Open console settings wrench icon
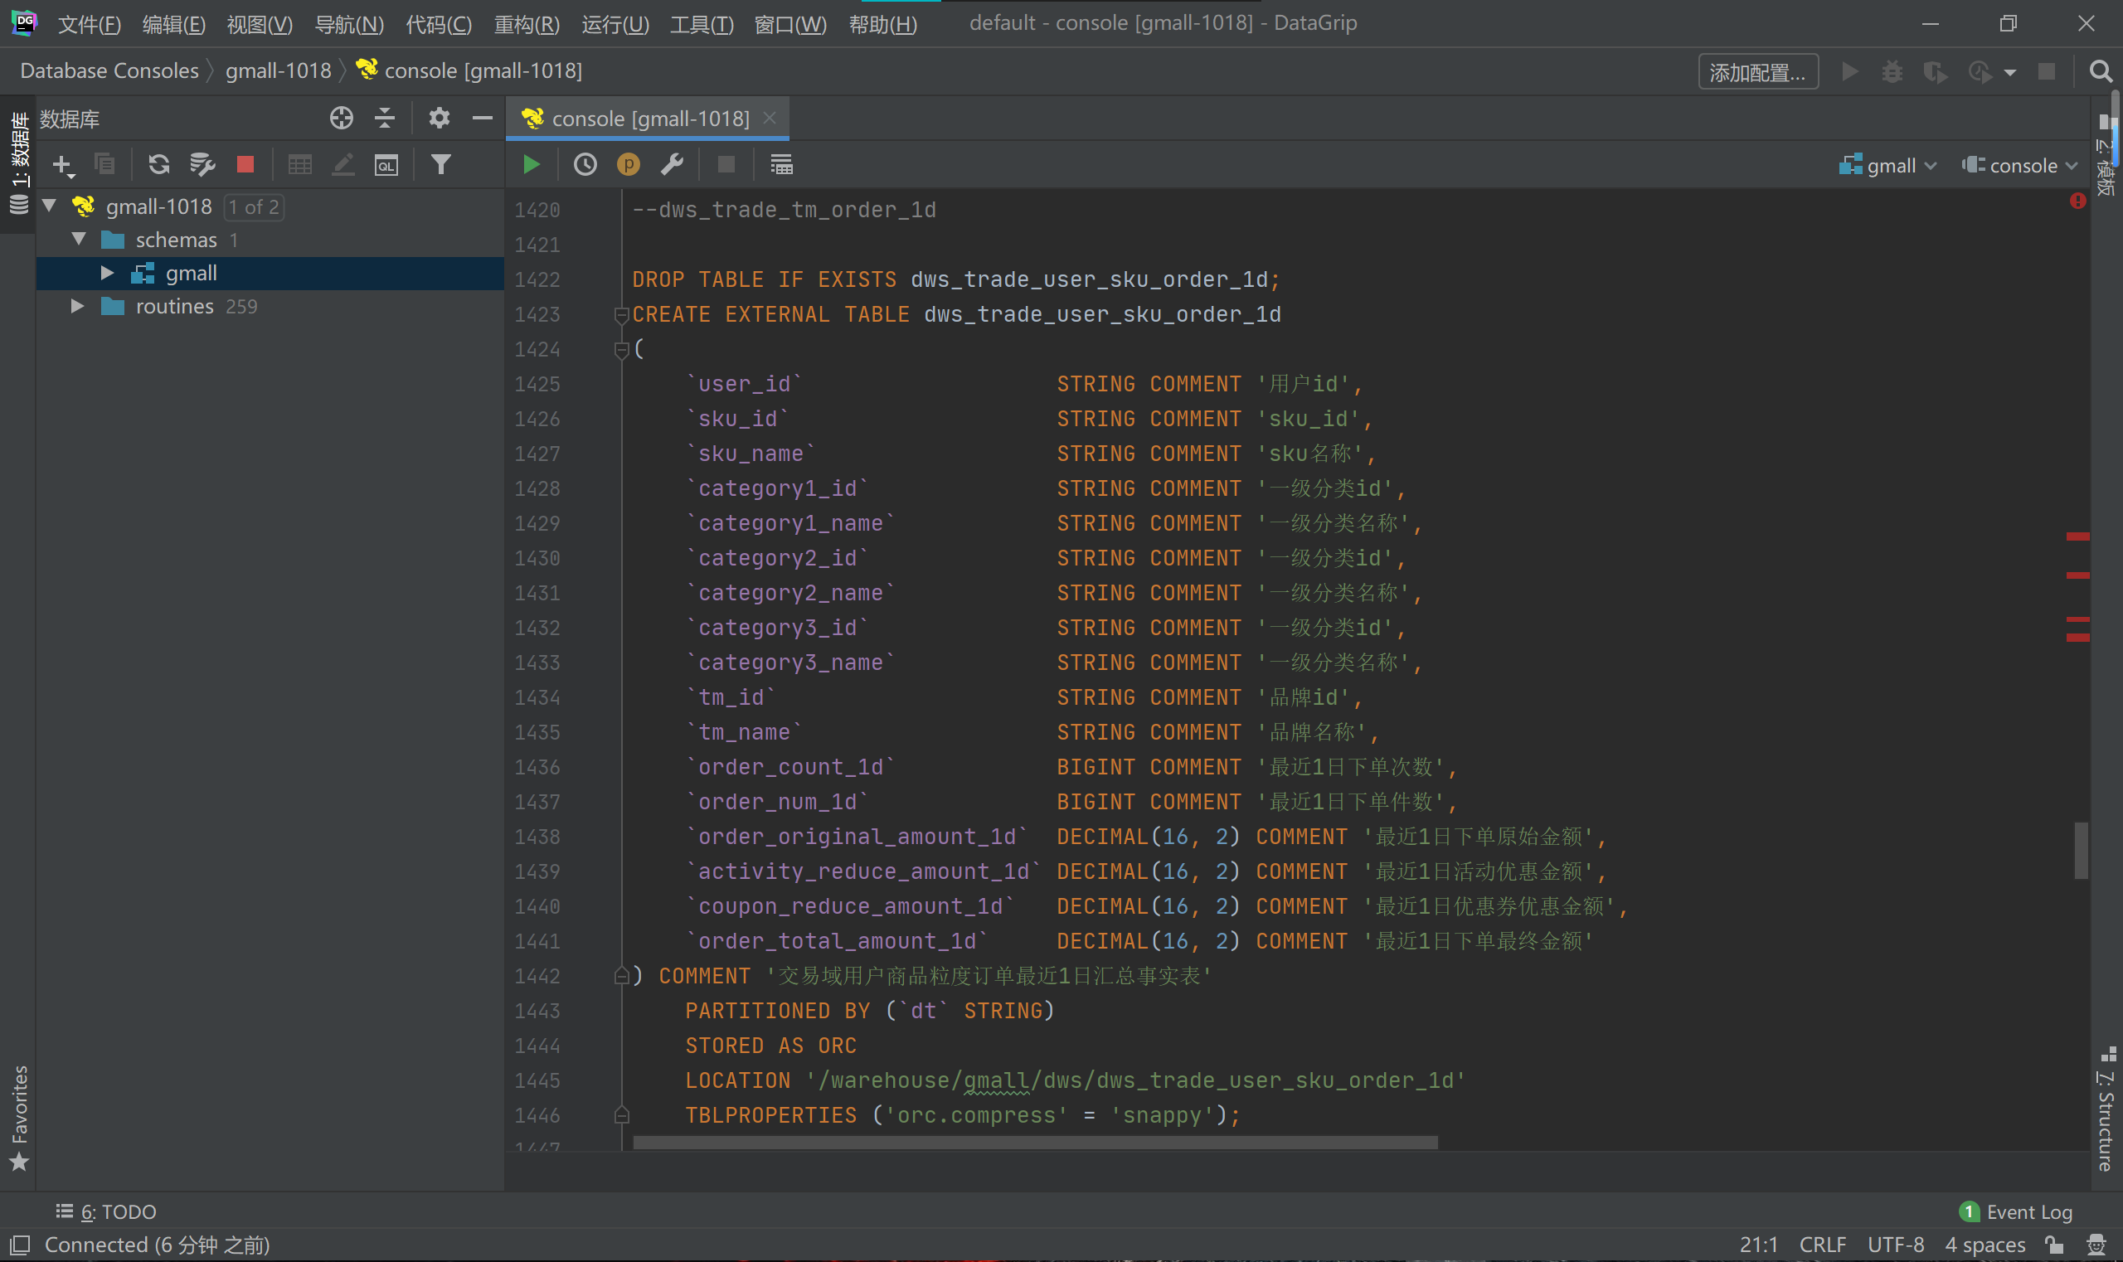The image size is (2123, 1262). pos(672,164)
